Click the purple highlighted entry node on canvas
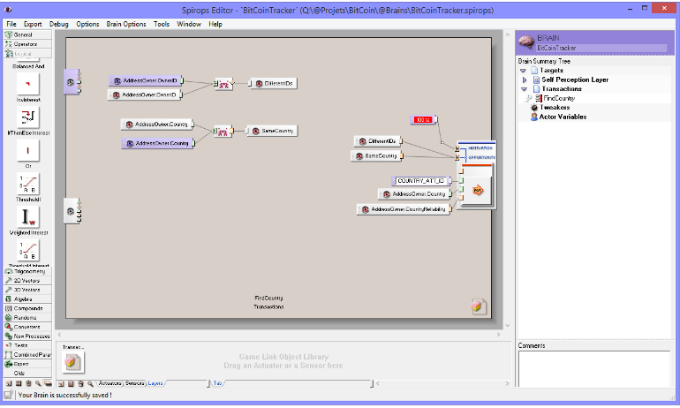This screenshot has height=408, width=680. (72, 81)
